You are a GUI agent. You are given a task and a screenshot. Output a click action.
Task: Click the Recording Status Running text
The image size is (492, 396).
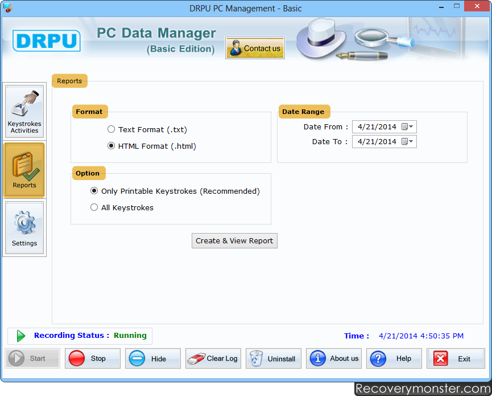coord(90,336)
